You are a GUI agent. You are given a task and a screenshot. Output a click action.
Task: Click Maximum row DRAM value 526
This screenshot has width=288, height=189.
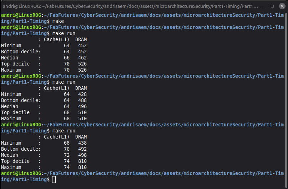(x=82, y=70)
